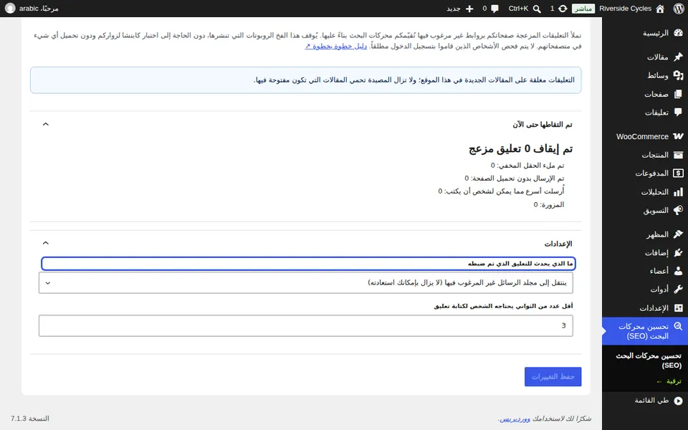The height and width of the screenshot is (430, 688).
Task: Click the dropdown arrow of spam folder select
Action: (x=48, y=283)
